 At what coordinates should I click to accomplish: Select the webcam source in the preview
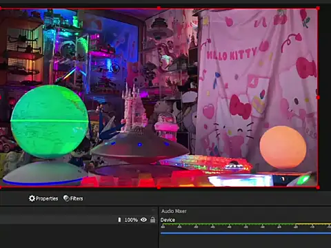click(159, 98)
